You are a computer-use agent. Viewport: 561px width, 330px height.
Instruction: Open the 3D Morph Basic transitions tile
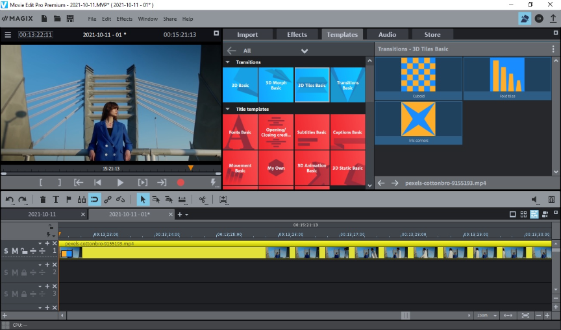click(x=276, y=85)
